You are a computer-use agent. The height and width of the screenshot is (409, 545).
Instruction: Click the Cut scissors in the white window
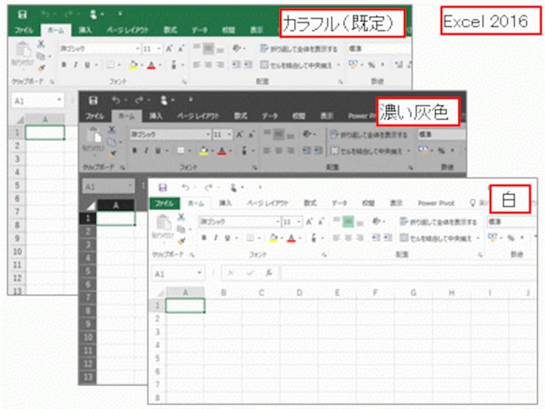[x=181, y=217]
